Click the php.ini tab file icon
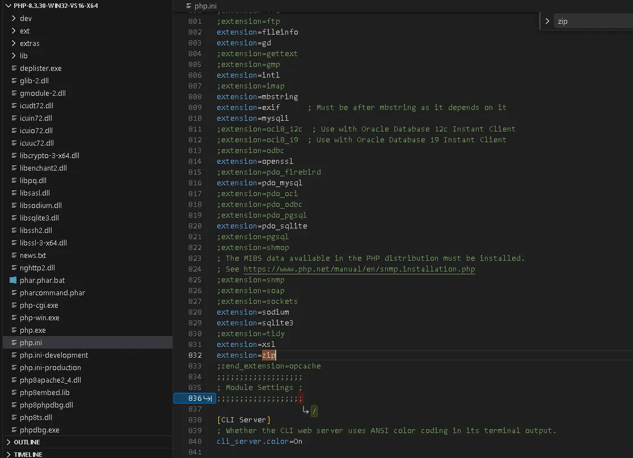 [x=189, y=6]
